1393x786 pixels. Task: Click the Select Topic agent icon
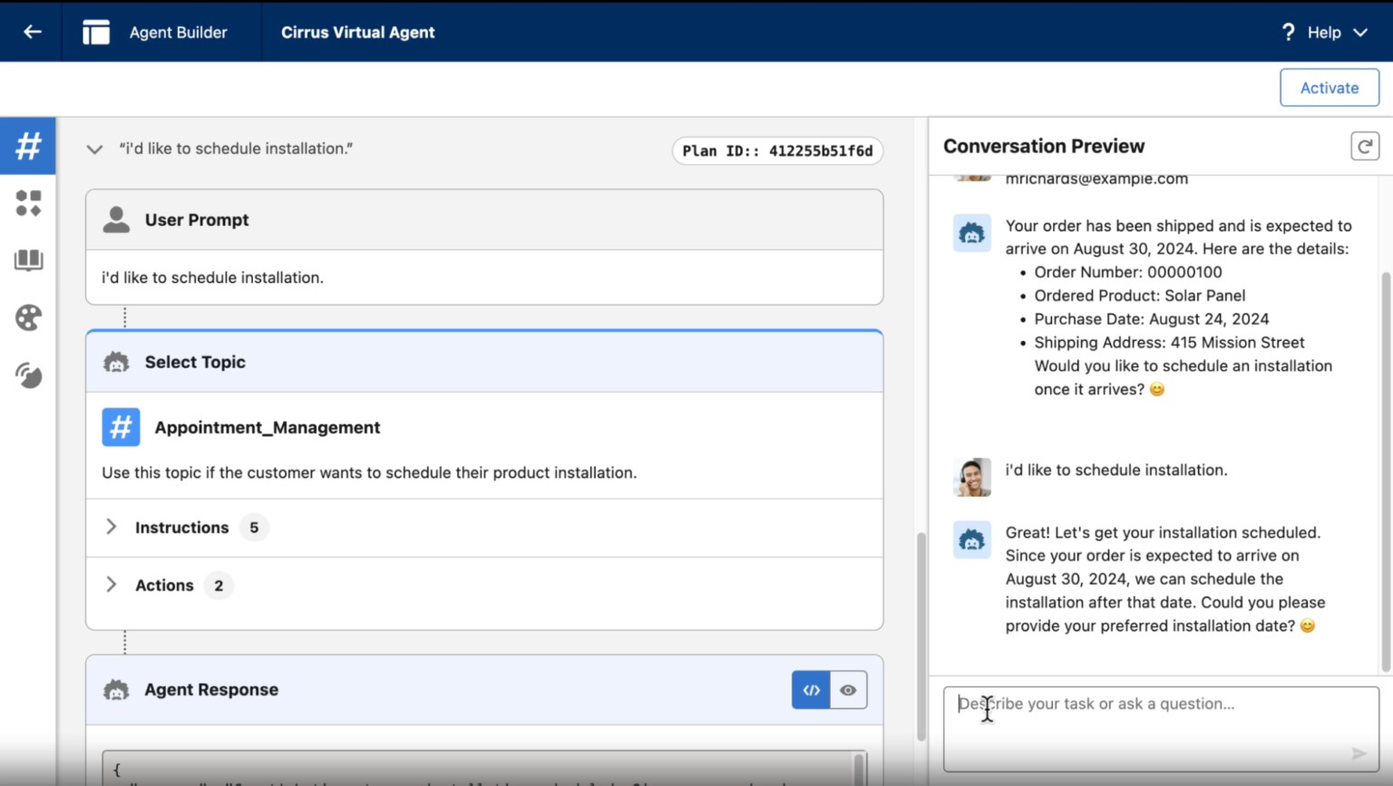point(116,363)
